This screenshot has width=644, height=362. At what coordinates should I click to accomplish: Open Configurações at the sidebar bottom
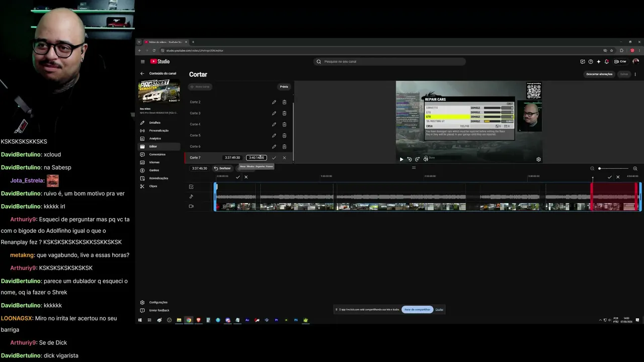[158, 302]
